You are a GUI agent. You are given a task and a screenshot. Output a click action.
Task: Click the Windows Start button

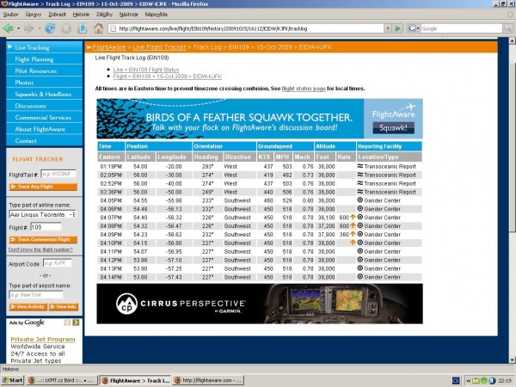(13, 380)
